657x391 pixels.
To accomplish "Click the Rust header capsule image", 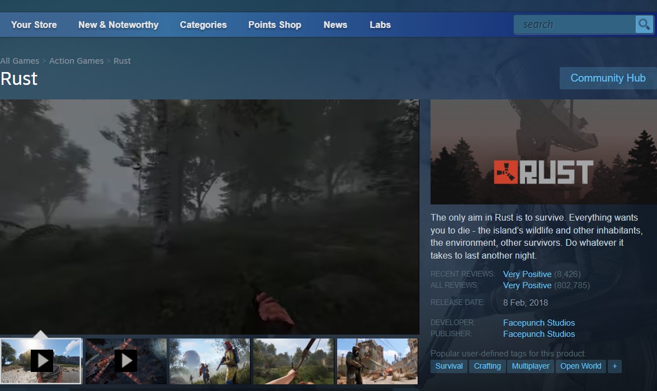I will coord(543,152).
